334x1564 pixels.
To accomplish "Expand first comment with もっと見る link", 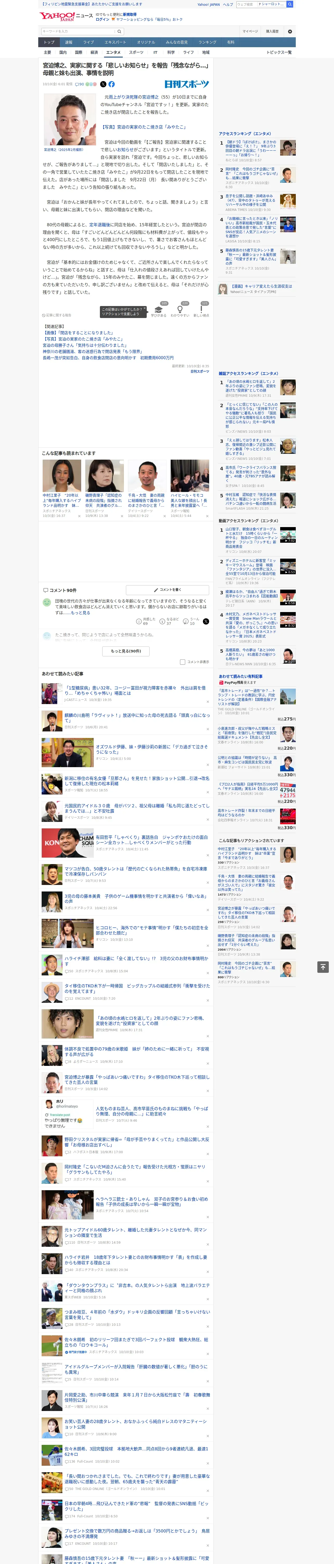I will pyautogui.click(x=80, y=613).
